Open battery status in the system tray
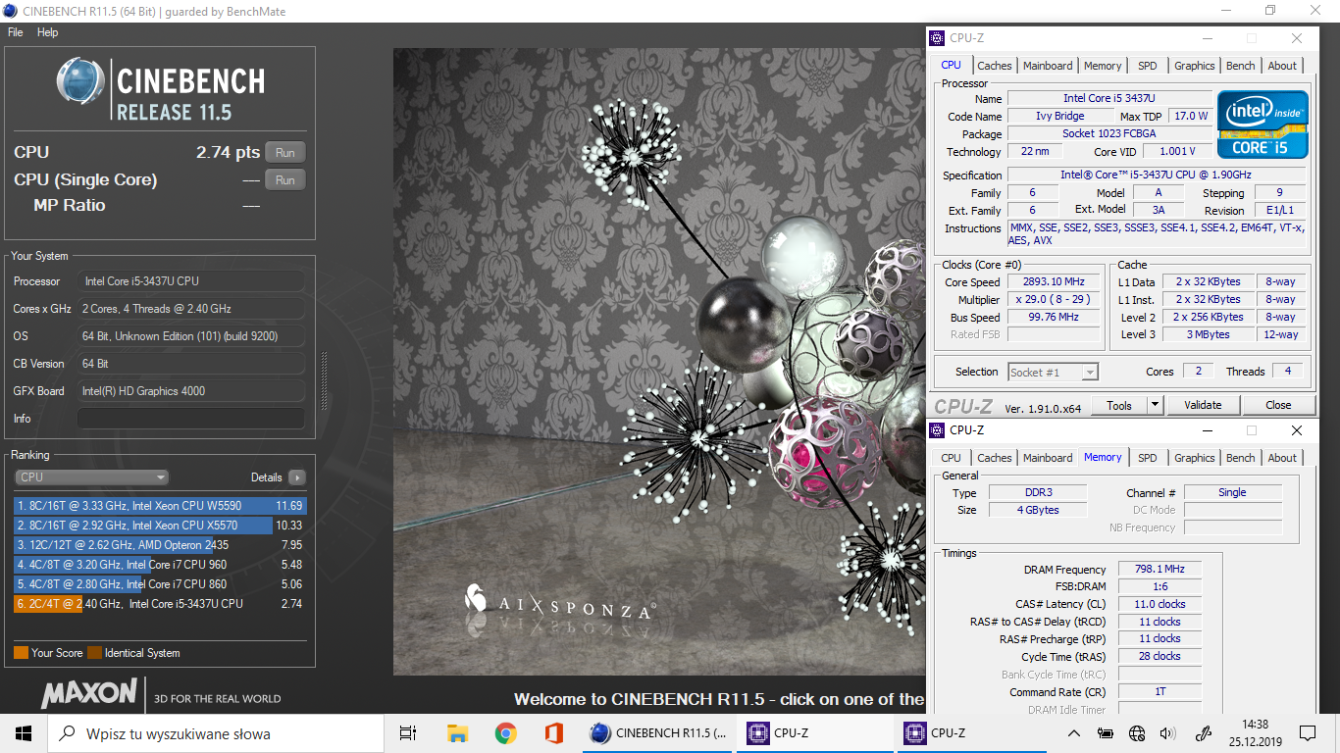Viewport: 1340px width, 753px height. (x=1106, y=732)
